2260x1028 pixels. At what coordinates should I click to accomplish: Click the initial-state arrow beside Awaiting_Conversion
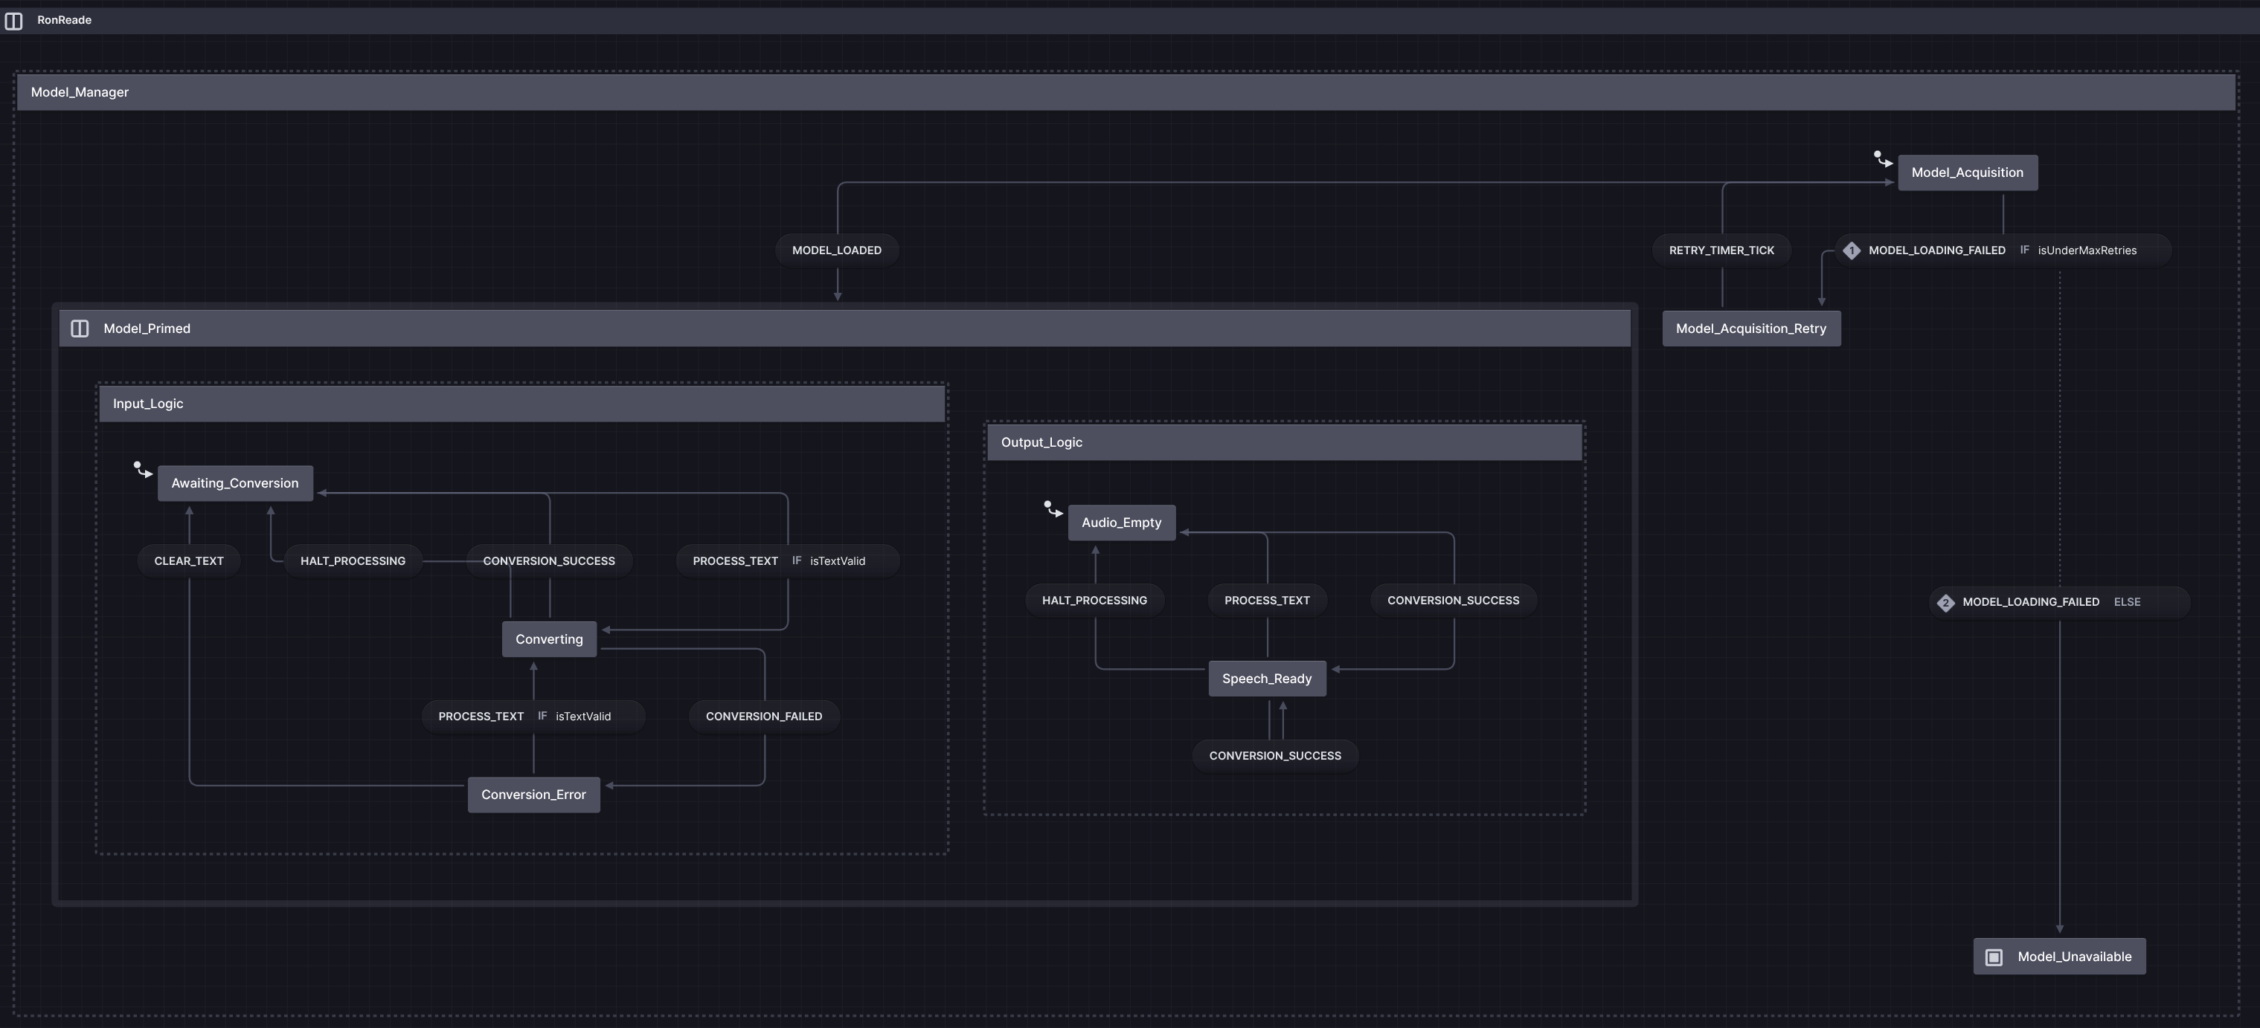(x=141, y=470)
